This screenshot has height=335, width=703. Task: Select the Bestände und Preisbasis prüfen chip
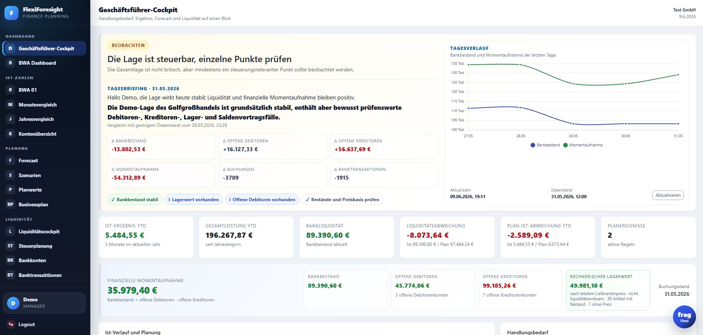click(x=343, y=199)
